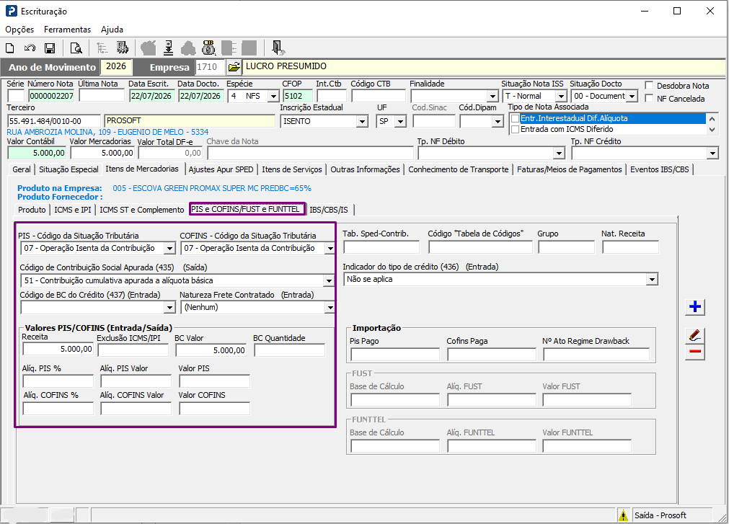
Task: Open Faturas/Meios de Pagamentos tab
Action: 569,169
